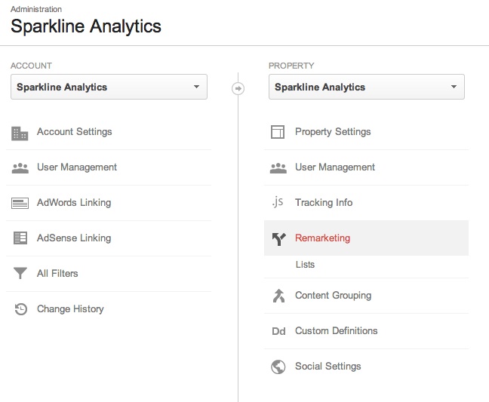This screenshot has width=489, height=402.
Task: Click the Content Grouping icon
Action: click(278, 296)
